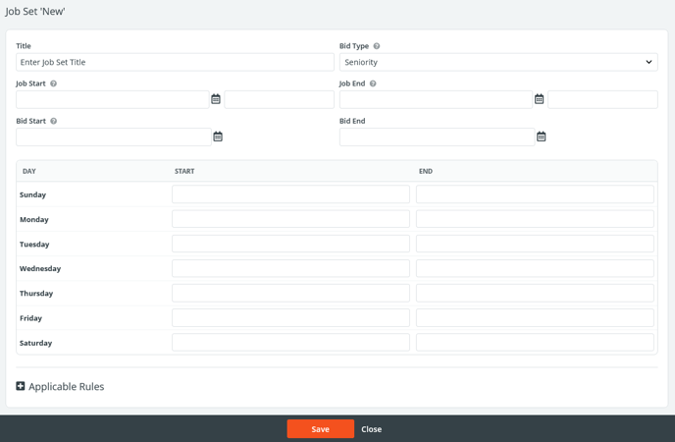Open the Bid Start calendar picker
Image resolution: width=675 pixels, height=442 pixels.
(x=218, y=137)
